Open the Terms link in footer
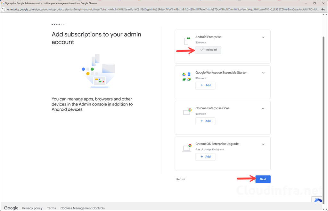328x211 pixels. click(52, 208)
